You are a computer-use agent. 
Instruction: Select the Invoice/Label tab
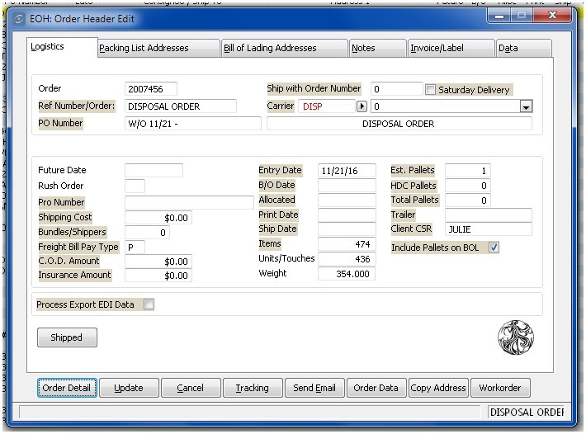coord(451,48)
